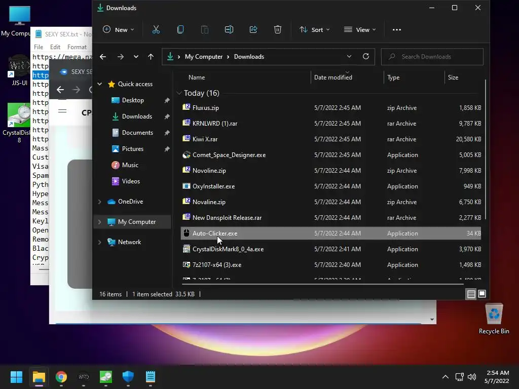
Task: Select CrystalDiskMark8_0_4a.exe file
Action: click(x=330, y=249)
